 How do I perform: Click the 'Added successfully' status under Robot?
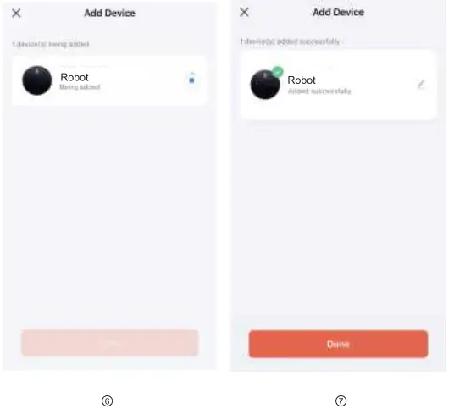click(x=319, y=91)
